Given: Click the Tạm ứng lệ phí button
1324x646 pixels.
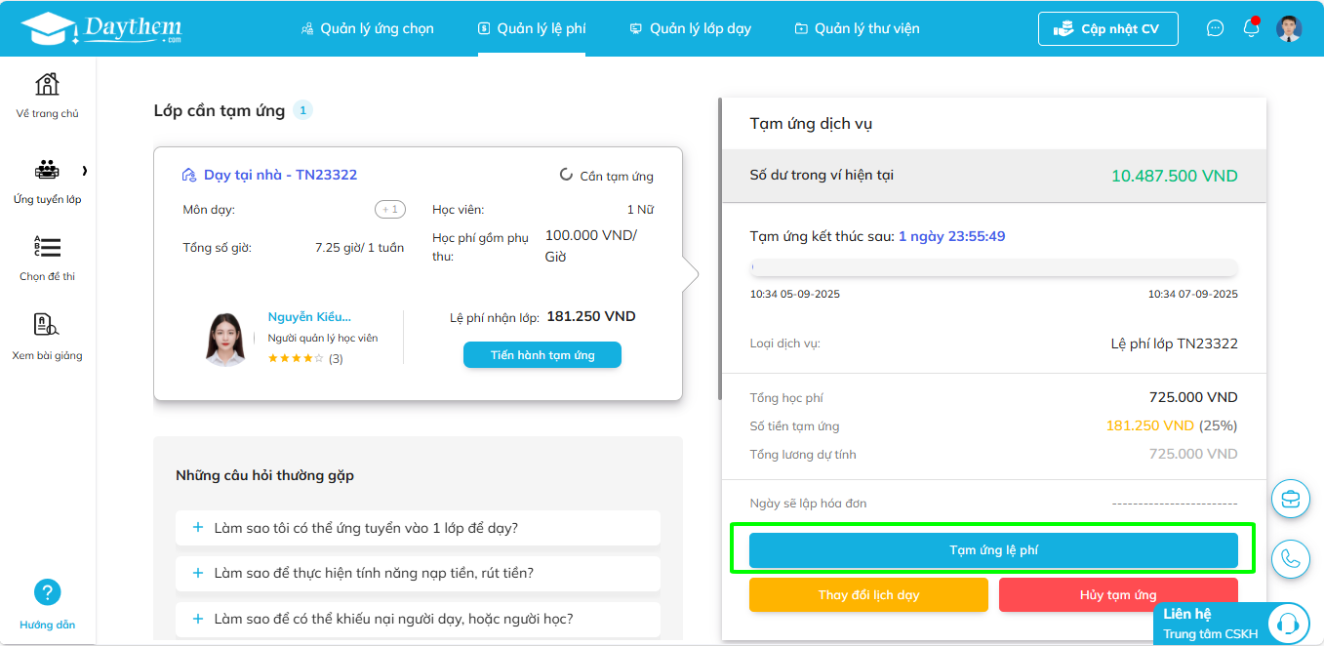Looking at the screenshot, I should coord(993,550).
